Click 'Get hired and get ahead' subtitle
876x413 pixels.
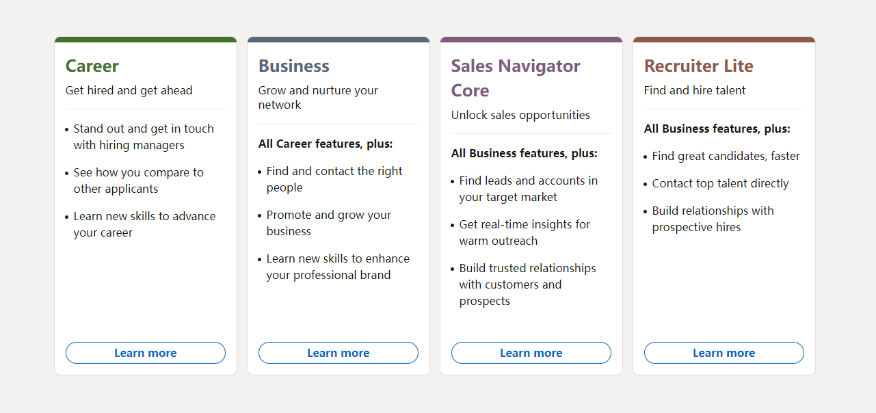pos(129,90)
